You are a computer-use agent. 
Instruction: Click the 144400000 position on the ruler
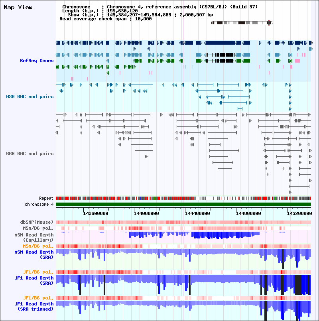(x=197, y=213)
